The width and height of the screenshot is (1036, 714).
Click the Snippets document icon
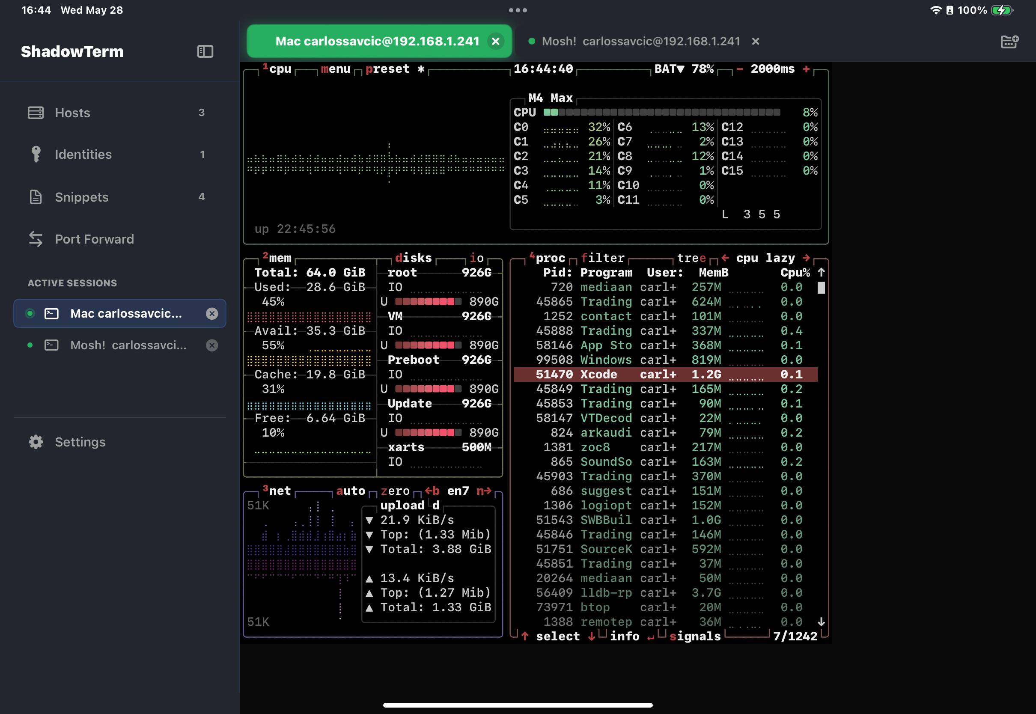[36, 197]
